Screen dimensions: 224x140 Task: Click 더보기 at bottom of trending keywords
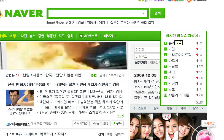click(199, 102)
